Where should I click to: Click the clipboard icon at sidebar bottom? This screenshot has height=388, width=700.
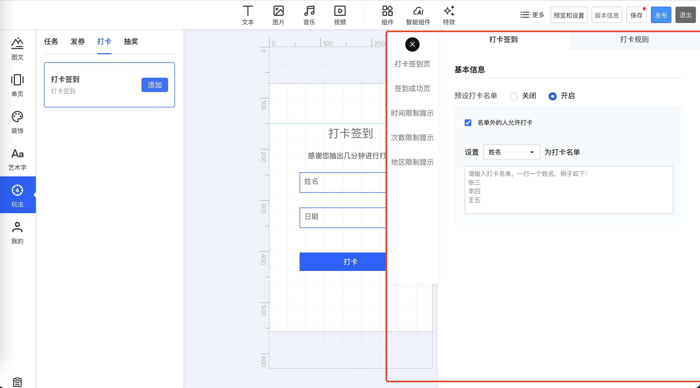[17, 382]
